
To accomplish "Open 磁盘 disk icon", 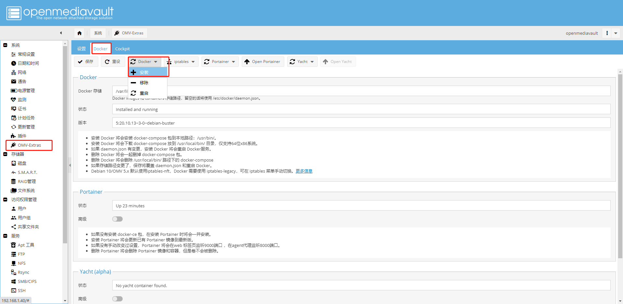I will click(14, 163).
